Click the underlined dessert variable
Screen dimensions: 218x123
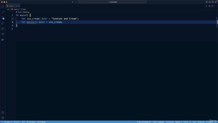tap(32, 22)
